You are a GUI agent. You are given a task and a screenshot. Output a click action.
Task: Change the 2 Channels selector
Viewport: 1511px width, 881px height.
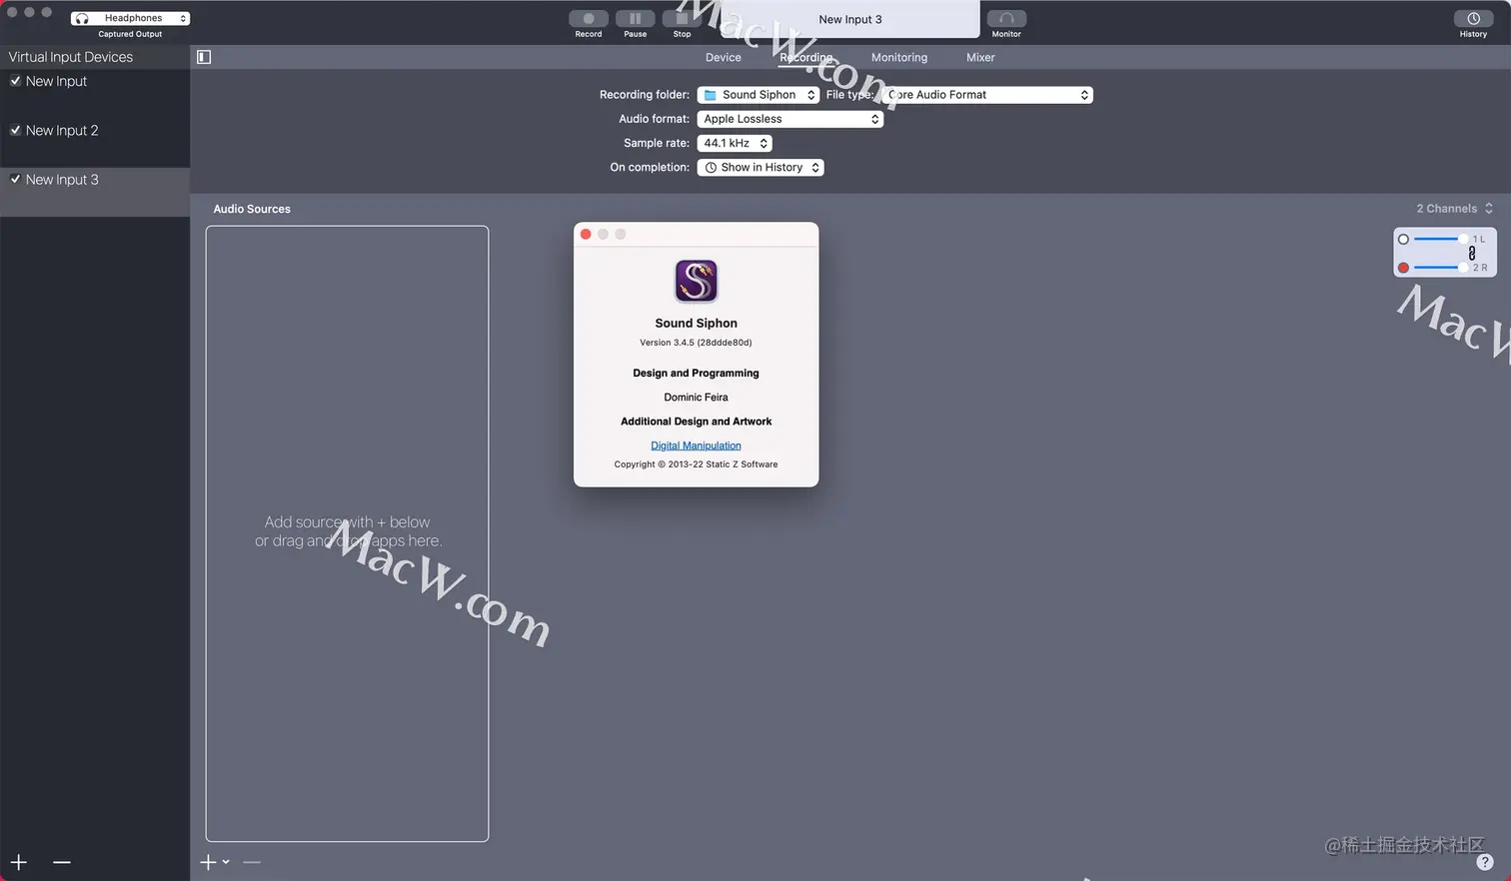point(1454,209)
